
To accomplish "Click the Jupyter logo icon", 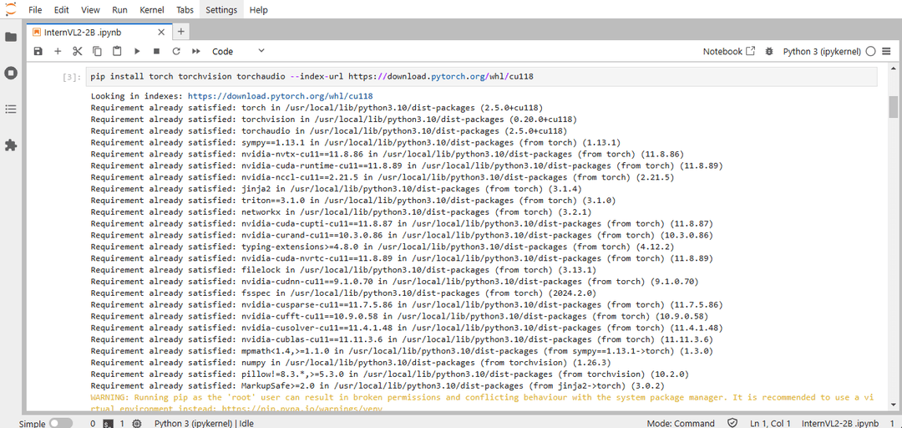I will tap(10, 9).
